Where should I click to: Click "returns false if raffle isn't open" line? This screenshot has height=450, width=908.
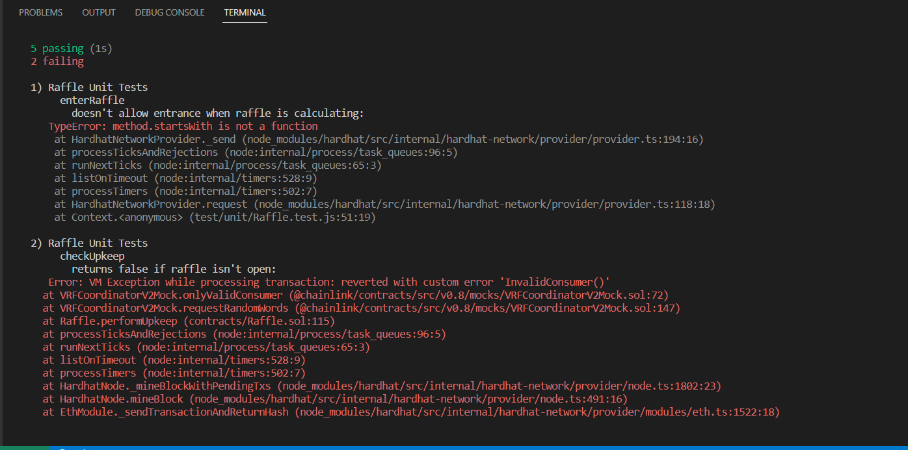point(174,269)
